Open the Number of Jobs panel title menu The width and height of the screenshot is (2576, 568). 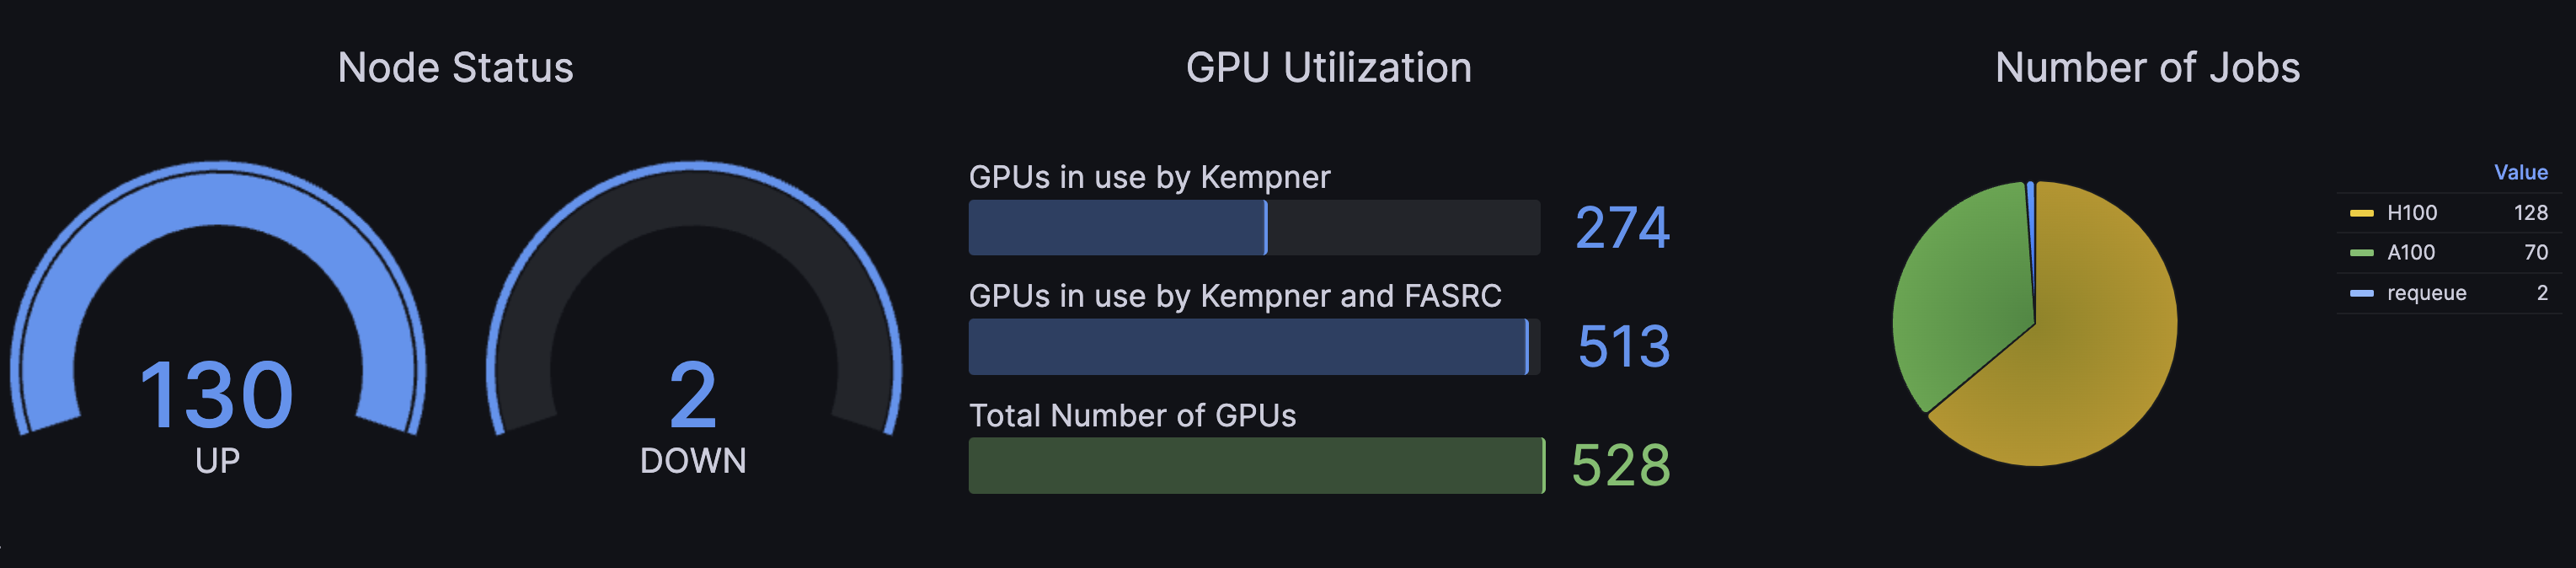click(x=2147, y=68)
